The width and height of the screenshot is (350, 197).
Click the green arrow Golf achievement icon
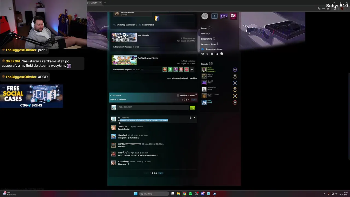click(x=170, y=69)
